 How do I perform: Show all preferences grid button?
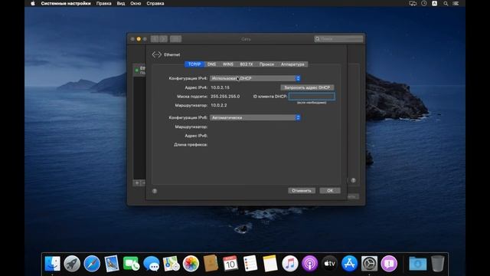(x=175, y=39)
